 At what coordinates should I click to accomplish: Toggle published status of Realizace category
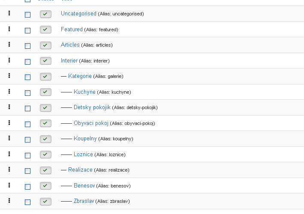45,170
